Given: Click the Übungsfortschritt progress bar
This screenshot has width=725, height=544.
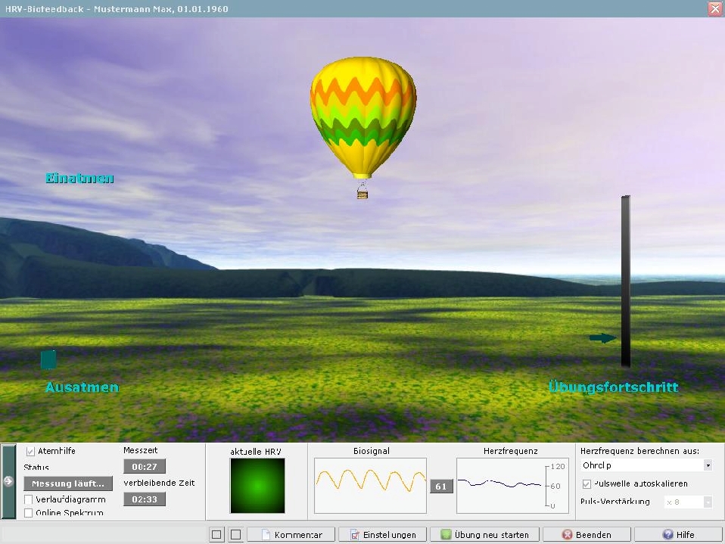Looking at the screenshot, I should 625,281.
